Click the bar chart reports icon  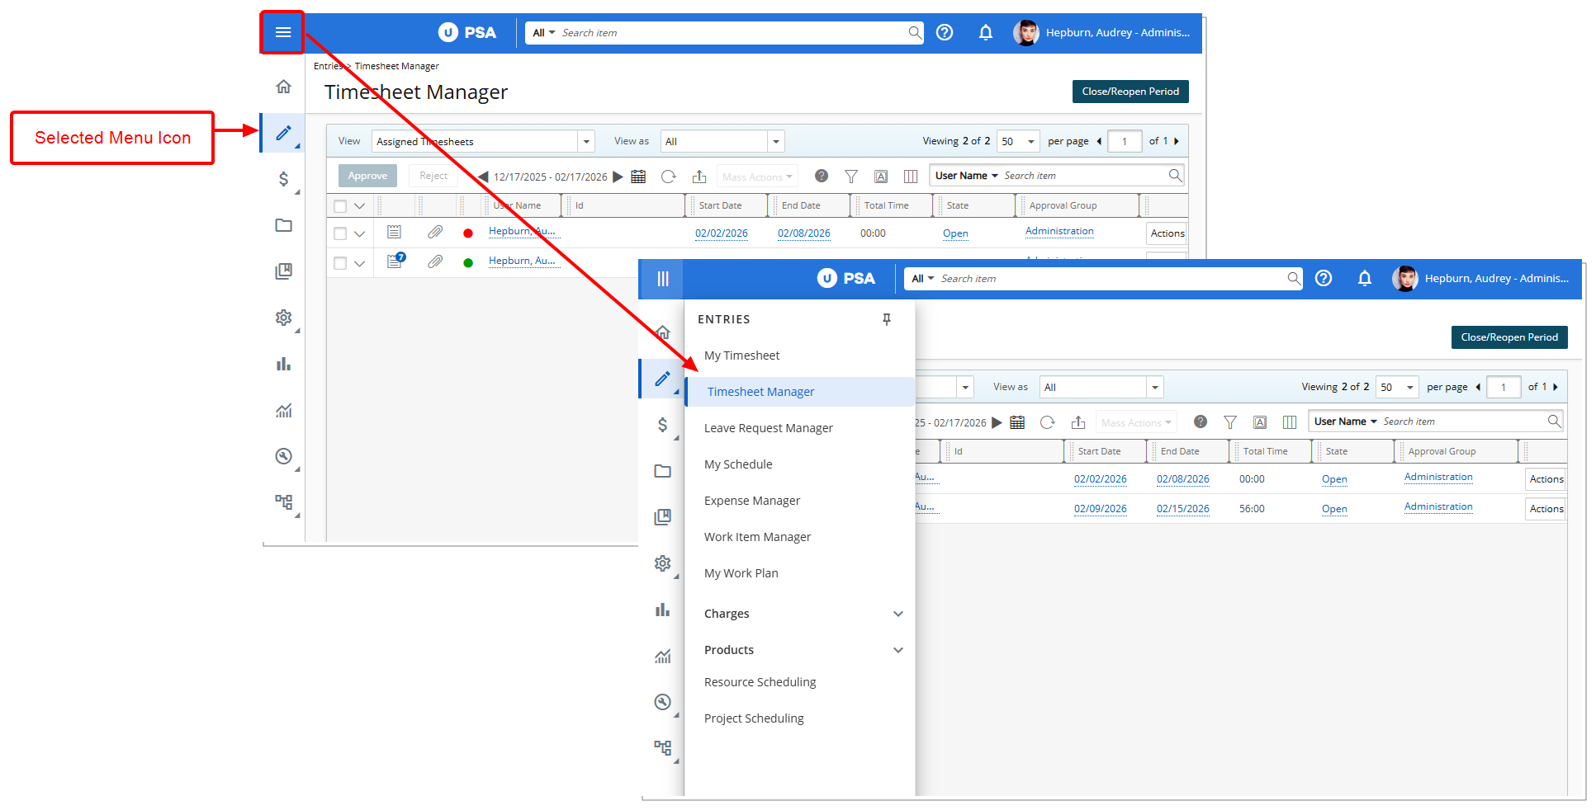point(283,364)
